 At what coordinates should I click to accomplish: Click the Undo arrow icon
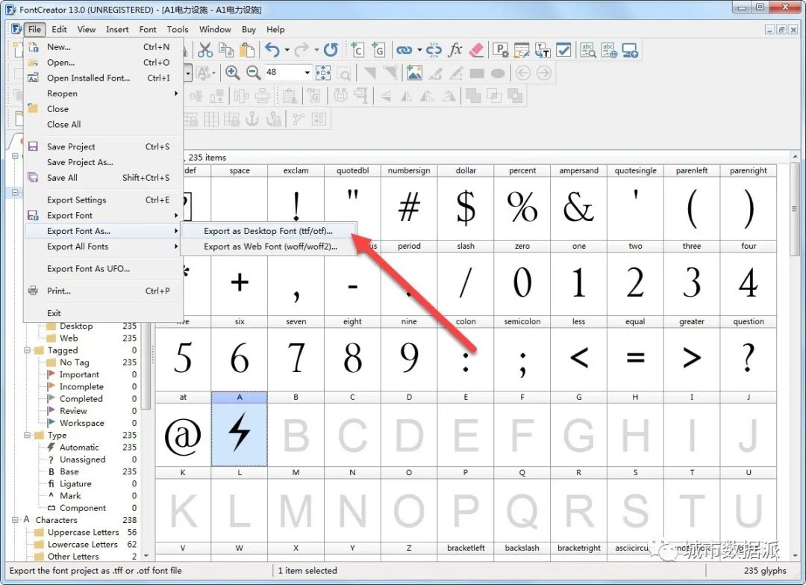pyautogui.click(x=272, y=50)
